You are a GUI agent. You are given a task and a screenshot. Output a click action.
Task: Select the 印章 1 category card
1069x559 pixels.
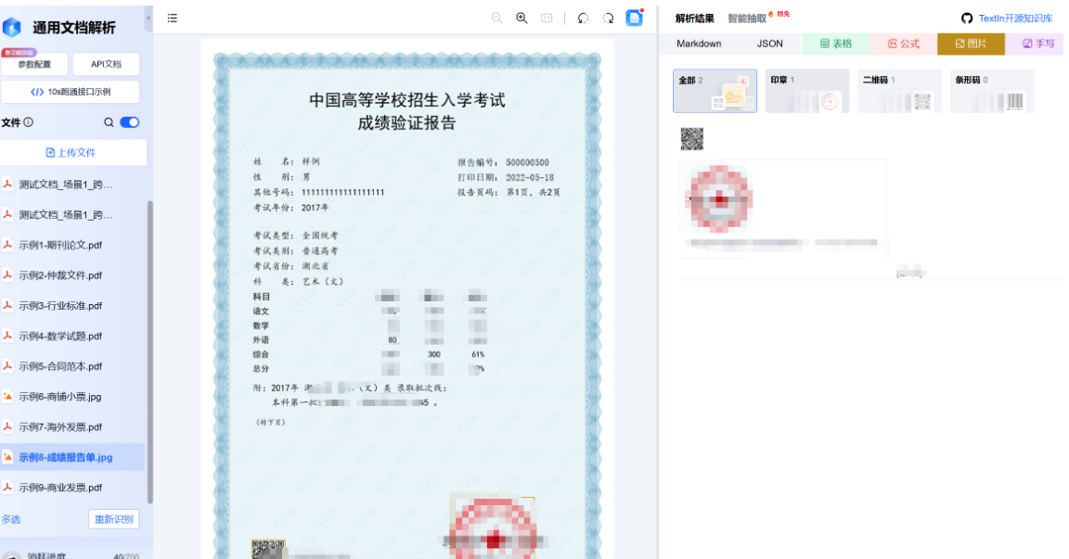pos(807,91)
